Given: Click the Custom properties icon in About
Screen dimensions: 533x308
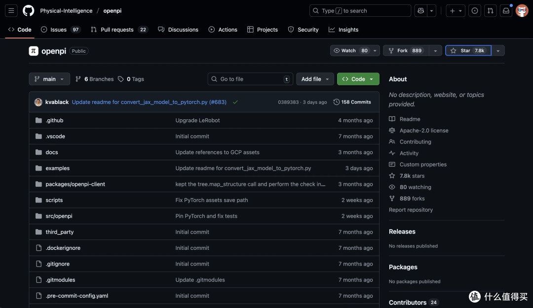Looking at the screenshot, I should (392, 165).
